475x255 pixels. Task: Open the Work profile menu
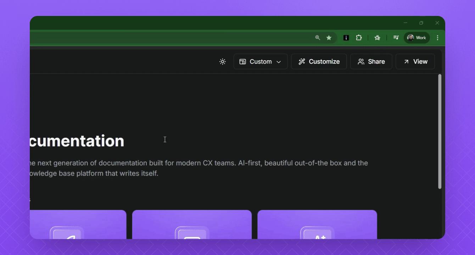(x=417, y=38)
